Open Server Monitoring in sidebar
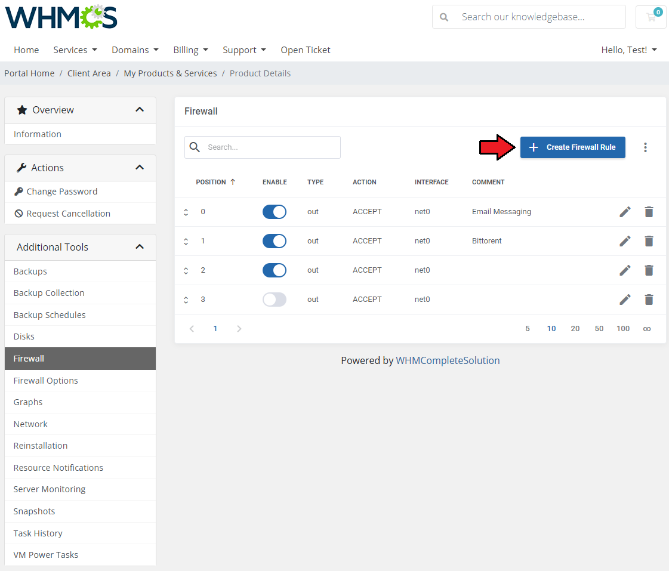669x571 pixels. [x=80, y=489]
